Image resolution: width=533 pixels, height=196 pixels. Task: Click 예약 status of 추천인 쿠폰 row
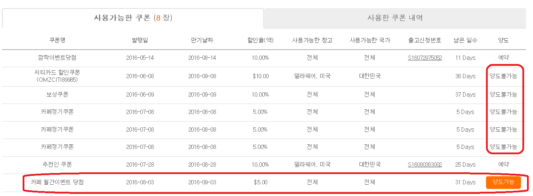[x=503, y=165]
